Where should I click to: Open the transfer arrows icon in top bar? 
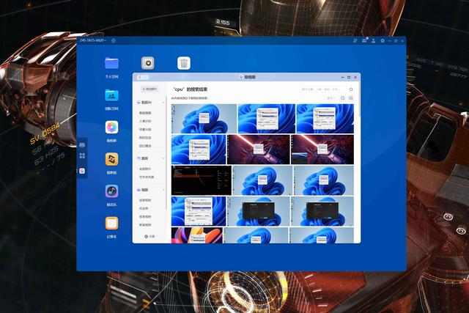pos(355,41)
